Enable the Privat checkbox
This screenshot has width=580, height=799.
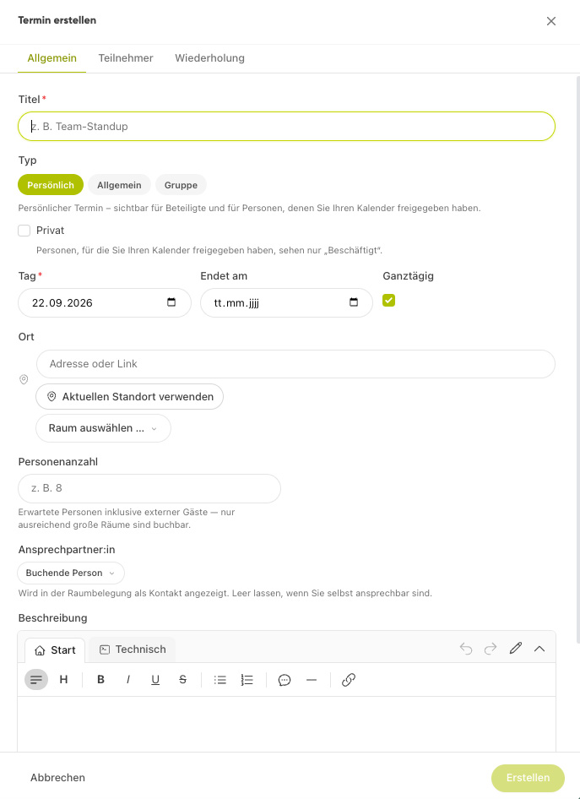24,231
